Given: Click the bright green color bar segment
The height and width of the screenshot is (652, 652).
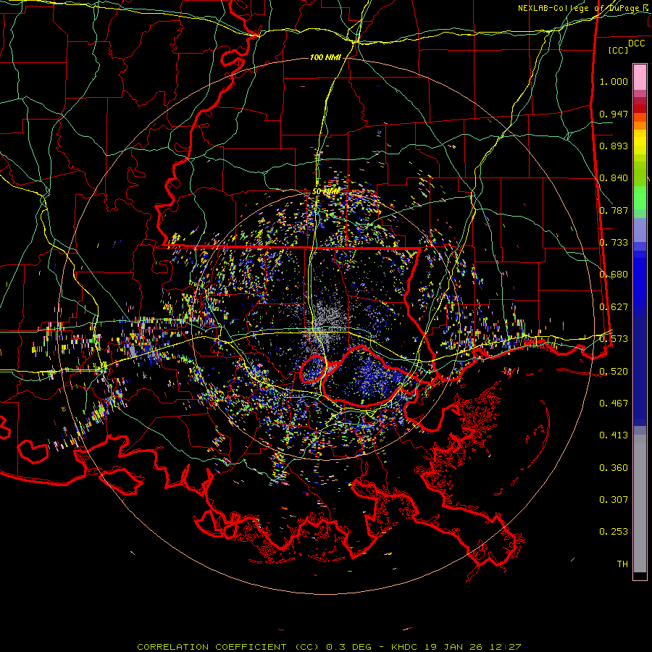Looking at the screenshot, I should [640, 198].
